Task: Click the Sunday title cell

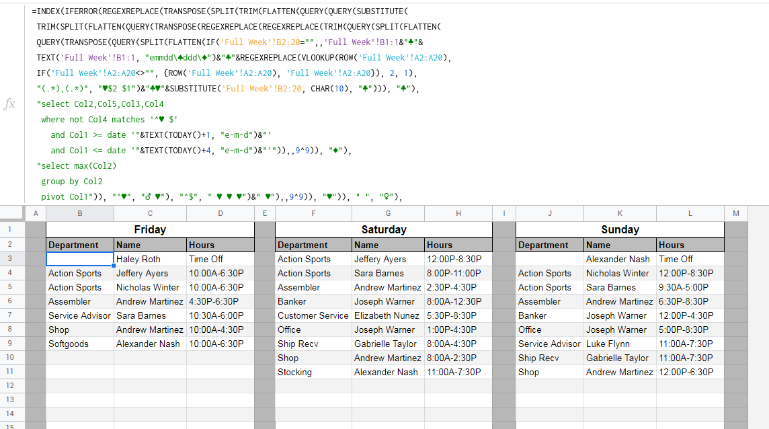Action: pyautogui.click(x=620, y=229)
